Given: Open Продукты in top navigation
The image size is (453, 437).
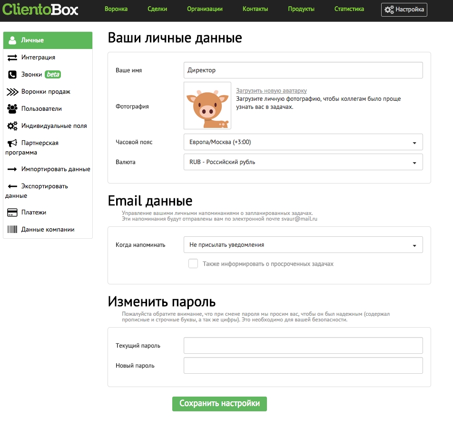Looking at the screenshot, I should pyautogui.click(x=301, y=9).
